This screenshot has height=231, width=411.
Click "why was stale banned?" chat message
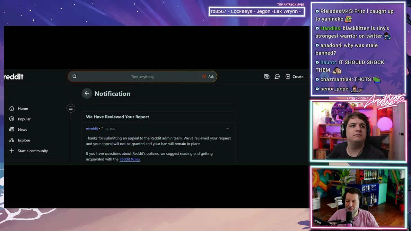coord(346,49)
